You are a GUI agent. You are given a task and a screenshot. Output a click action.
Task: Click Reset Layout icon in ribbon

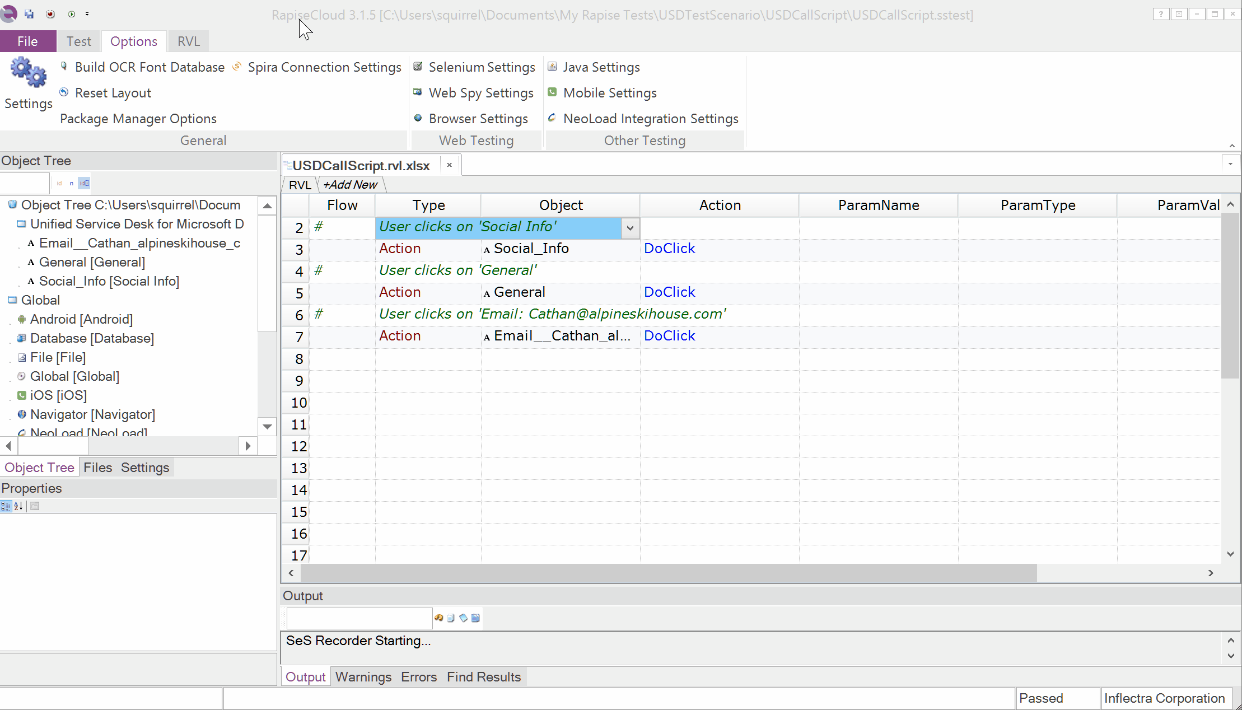click(64, 92)
